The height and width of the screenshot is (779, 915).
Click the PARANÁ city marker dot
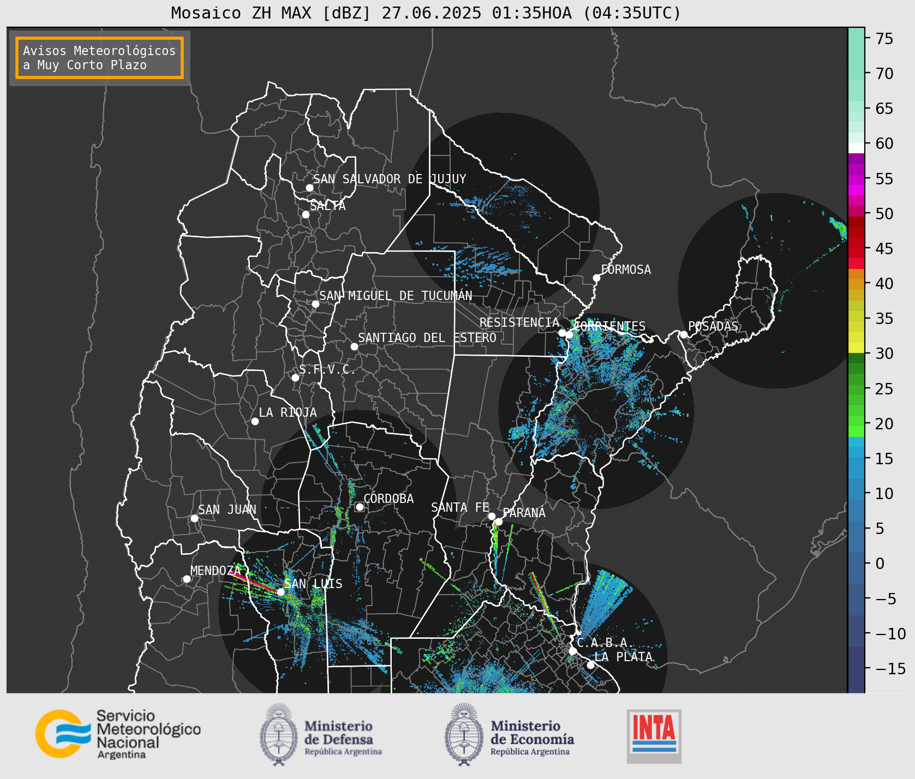pos(499,522)
